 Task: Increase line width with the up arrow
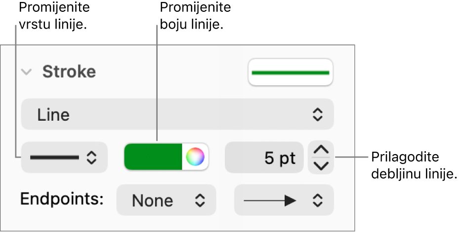(x=321, y=150)
